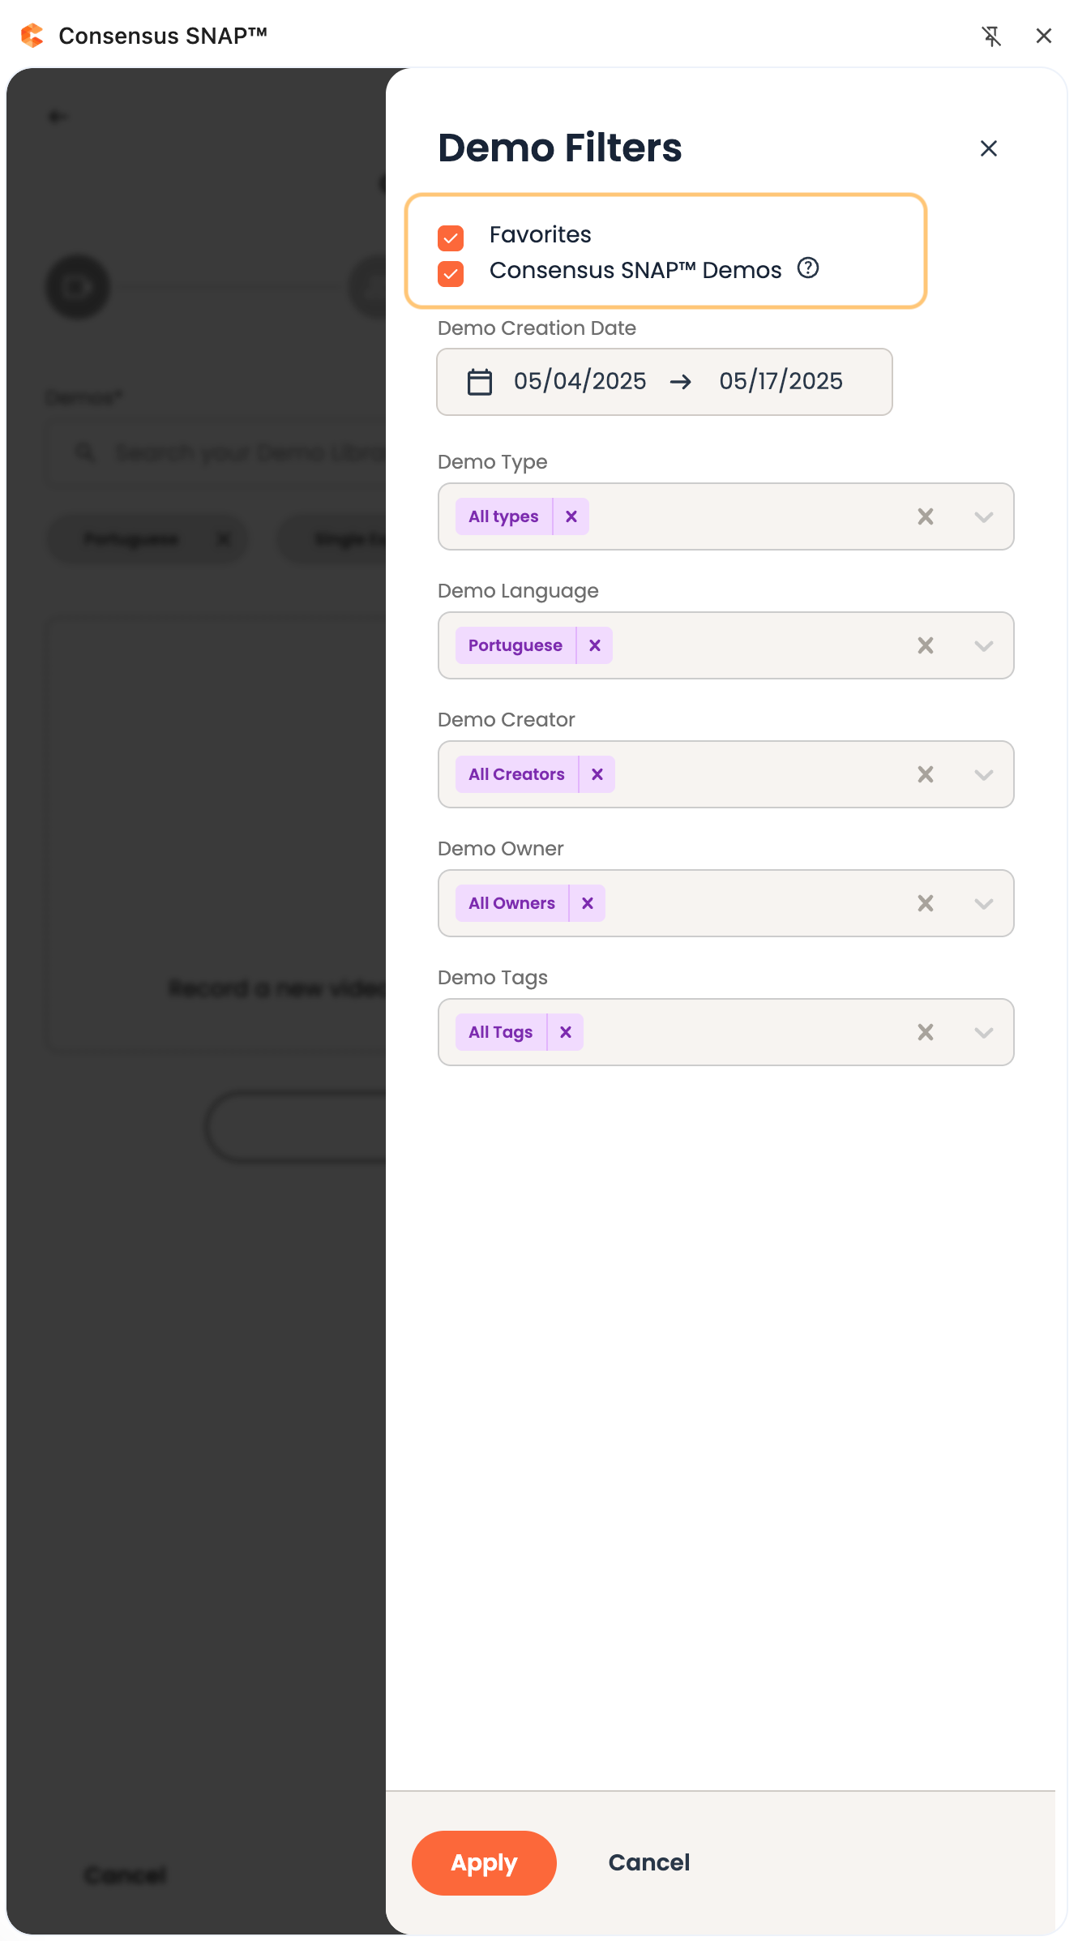Expand the Demo Type dropdown
This screenshot has width=1078, height=1941.
click(x=984, y=517)
